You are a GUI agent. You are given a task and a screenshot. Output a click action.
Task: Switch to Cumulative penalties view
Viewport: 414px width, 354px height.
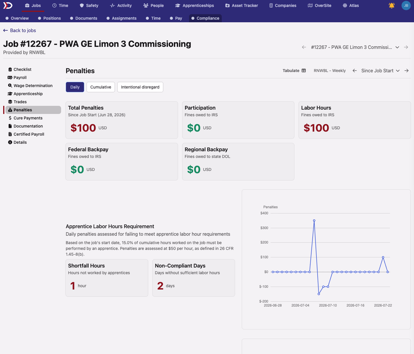[x=101, y=87]
